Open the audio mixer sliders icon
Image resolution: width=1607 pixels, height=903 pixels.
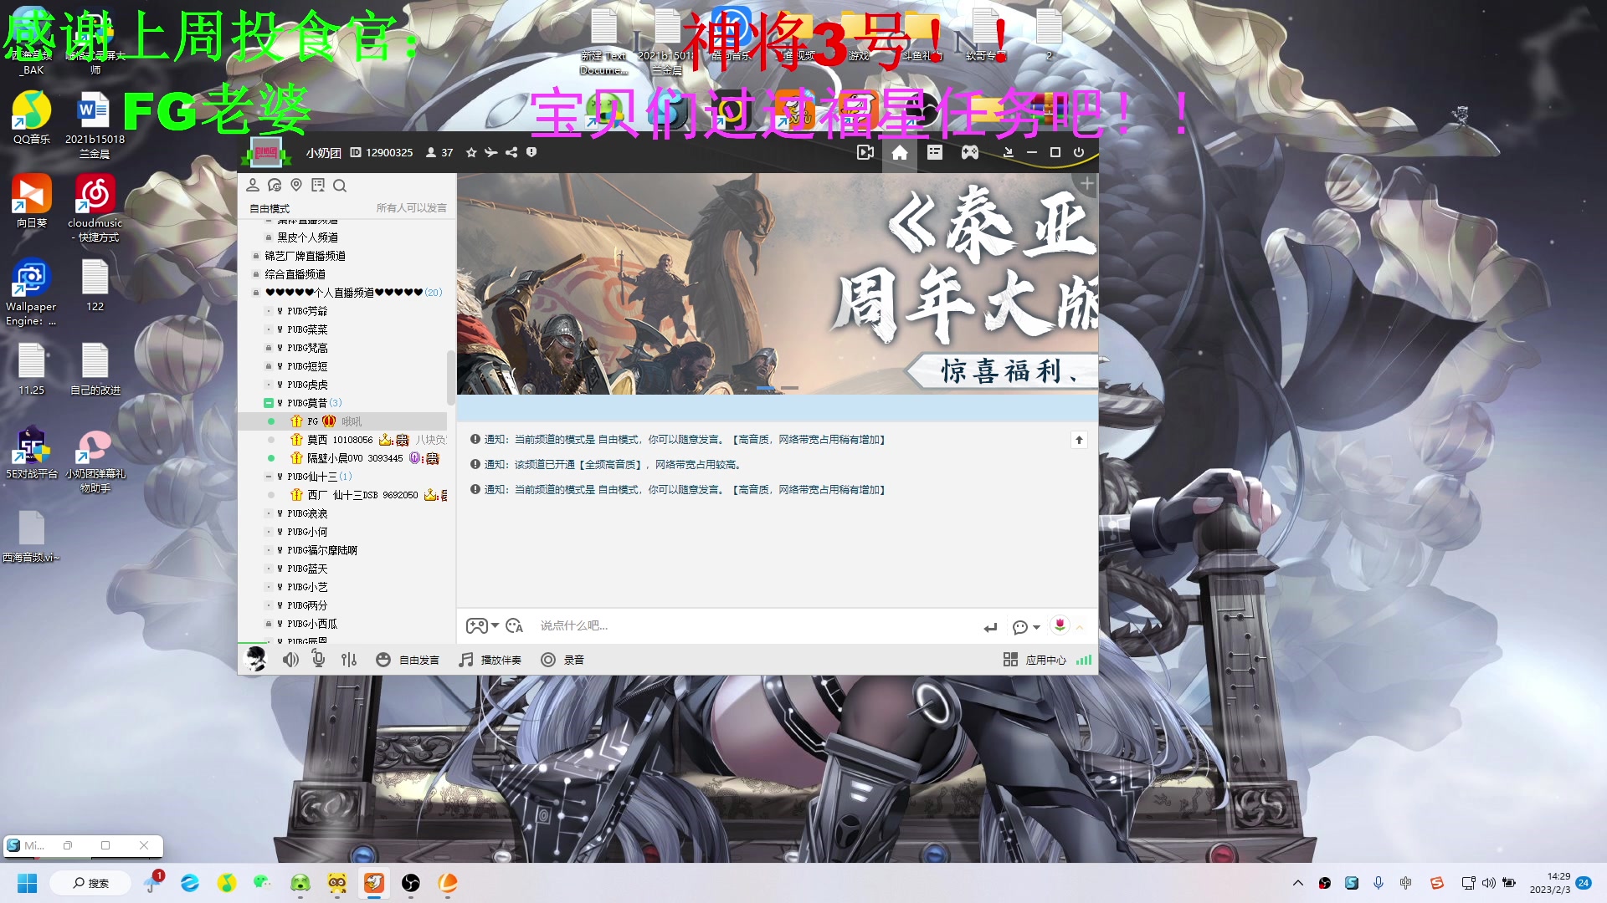click(x=349, y=660)
